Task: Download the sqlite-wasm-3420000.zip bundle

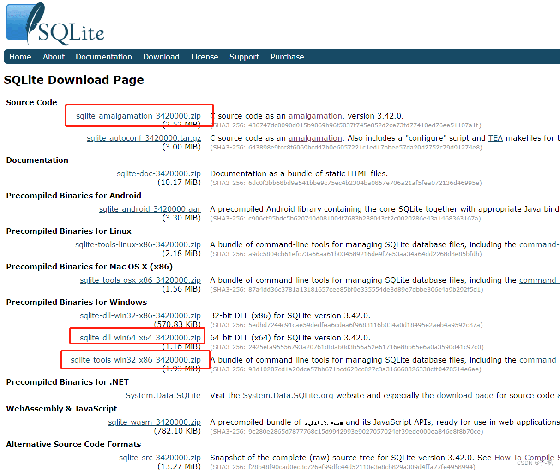Action: tap(154, 422)
